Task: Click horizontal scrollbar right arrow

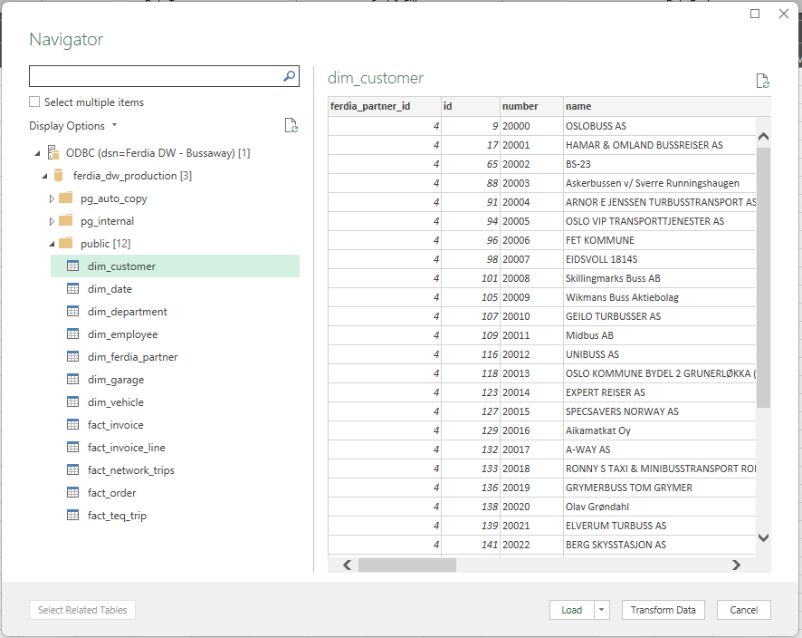Action: pyautogui.click(x=736, y=565)
